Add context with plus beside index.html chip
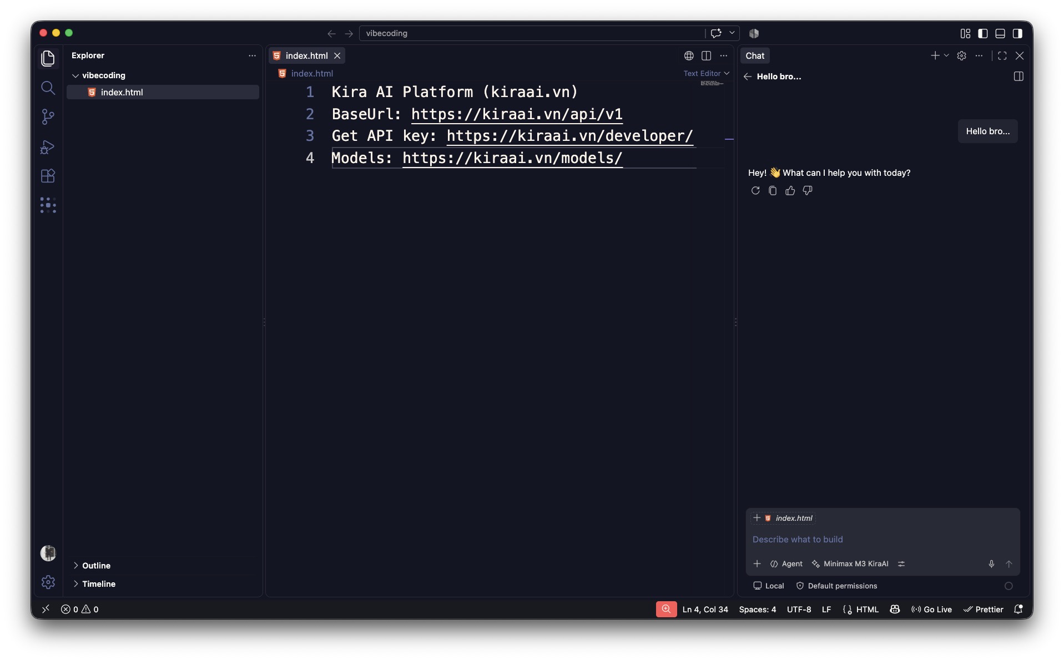The image size is (1064, 660). 757,517
